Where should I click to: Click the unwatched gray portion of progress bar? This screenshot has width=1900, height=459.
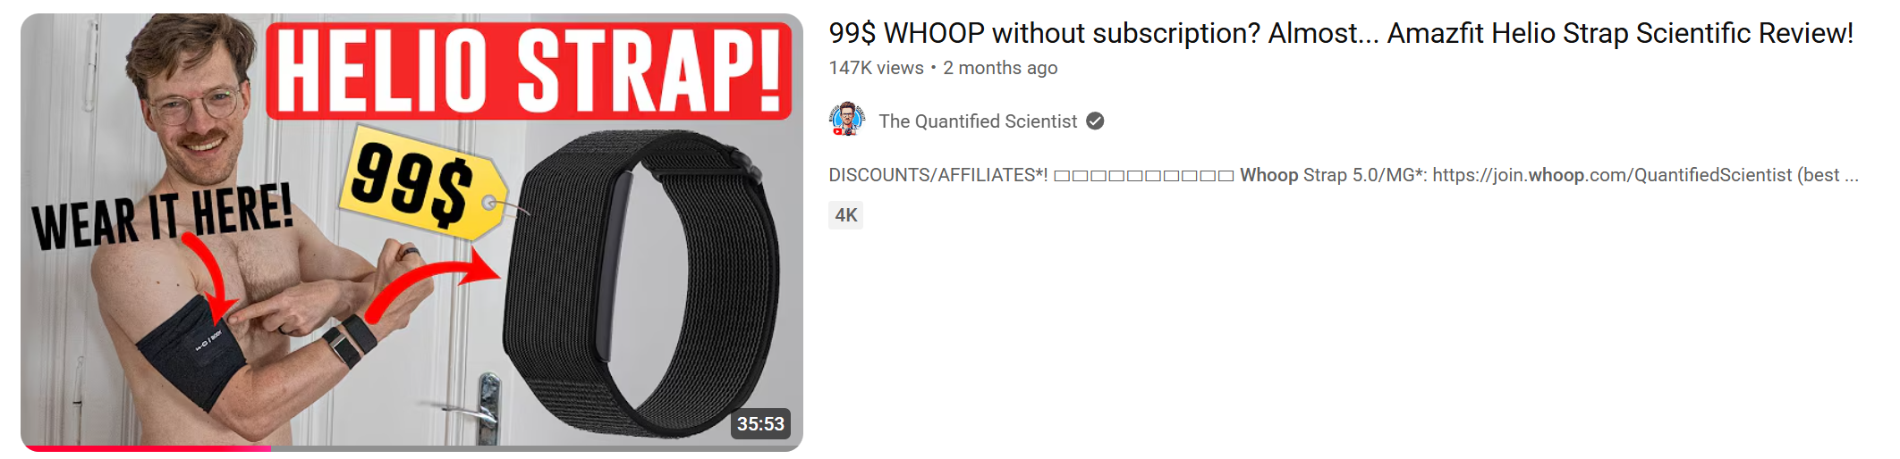[x=537, y=448]
